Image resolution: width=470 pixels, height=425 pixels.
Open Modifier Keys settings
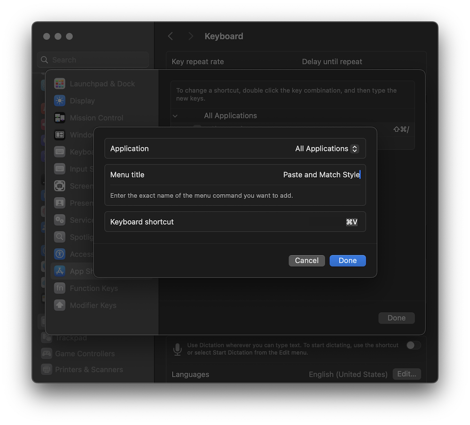tap(59, 305)
